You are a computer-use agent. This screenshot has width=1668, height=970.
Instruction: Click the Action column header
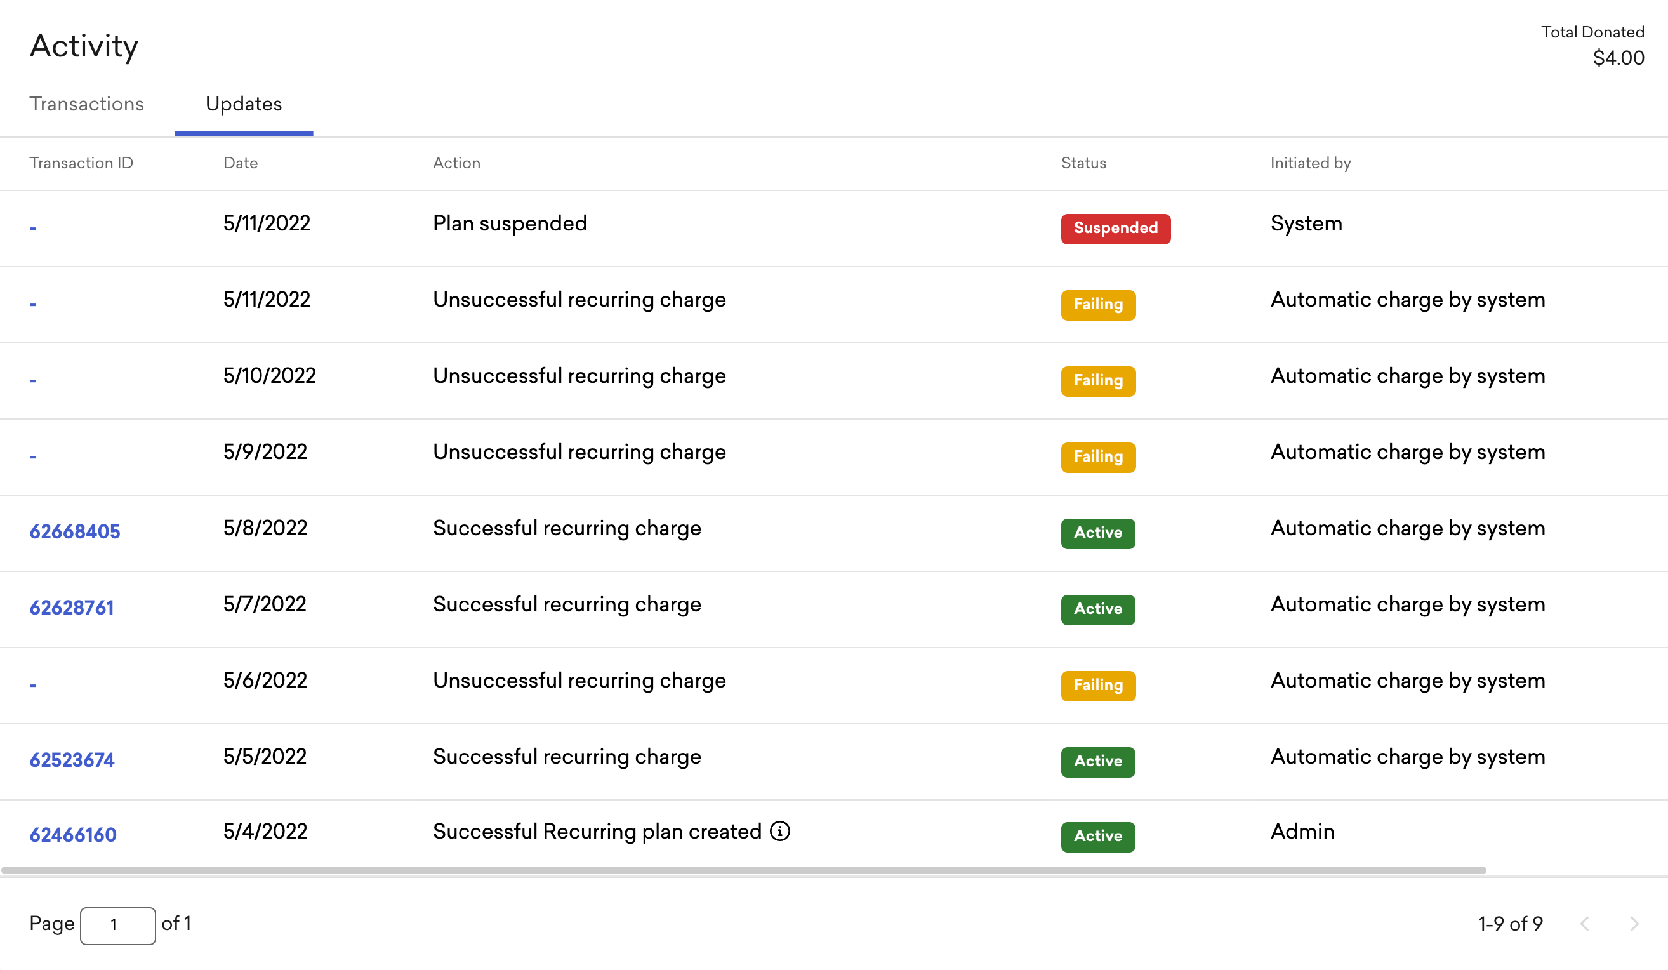click(456, 163)
